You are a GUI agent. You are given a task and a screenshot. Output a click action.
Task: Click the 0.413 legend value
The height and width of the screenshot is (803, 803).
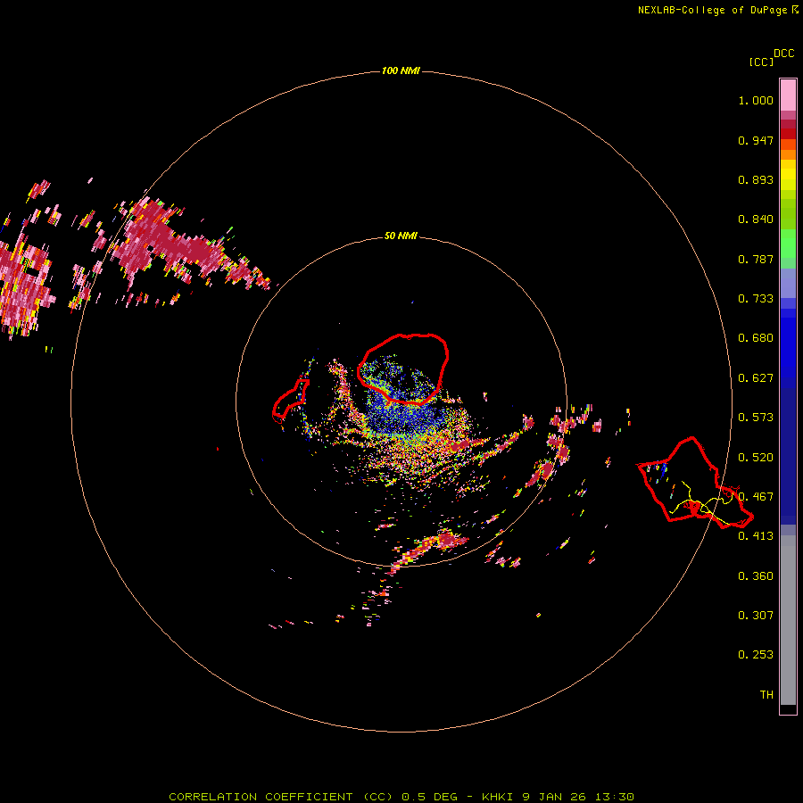click(x=756, y=536)
